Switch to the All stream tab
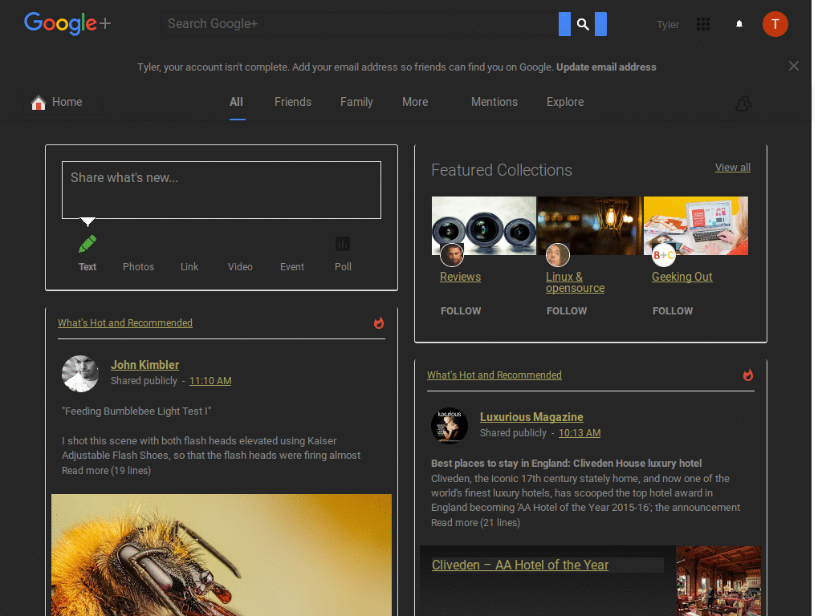 (237, 102)
